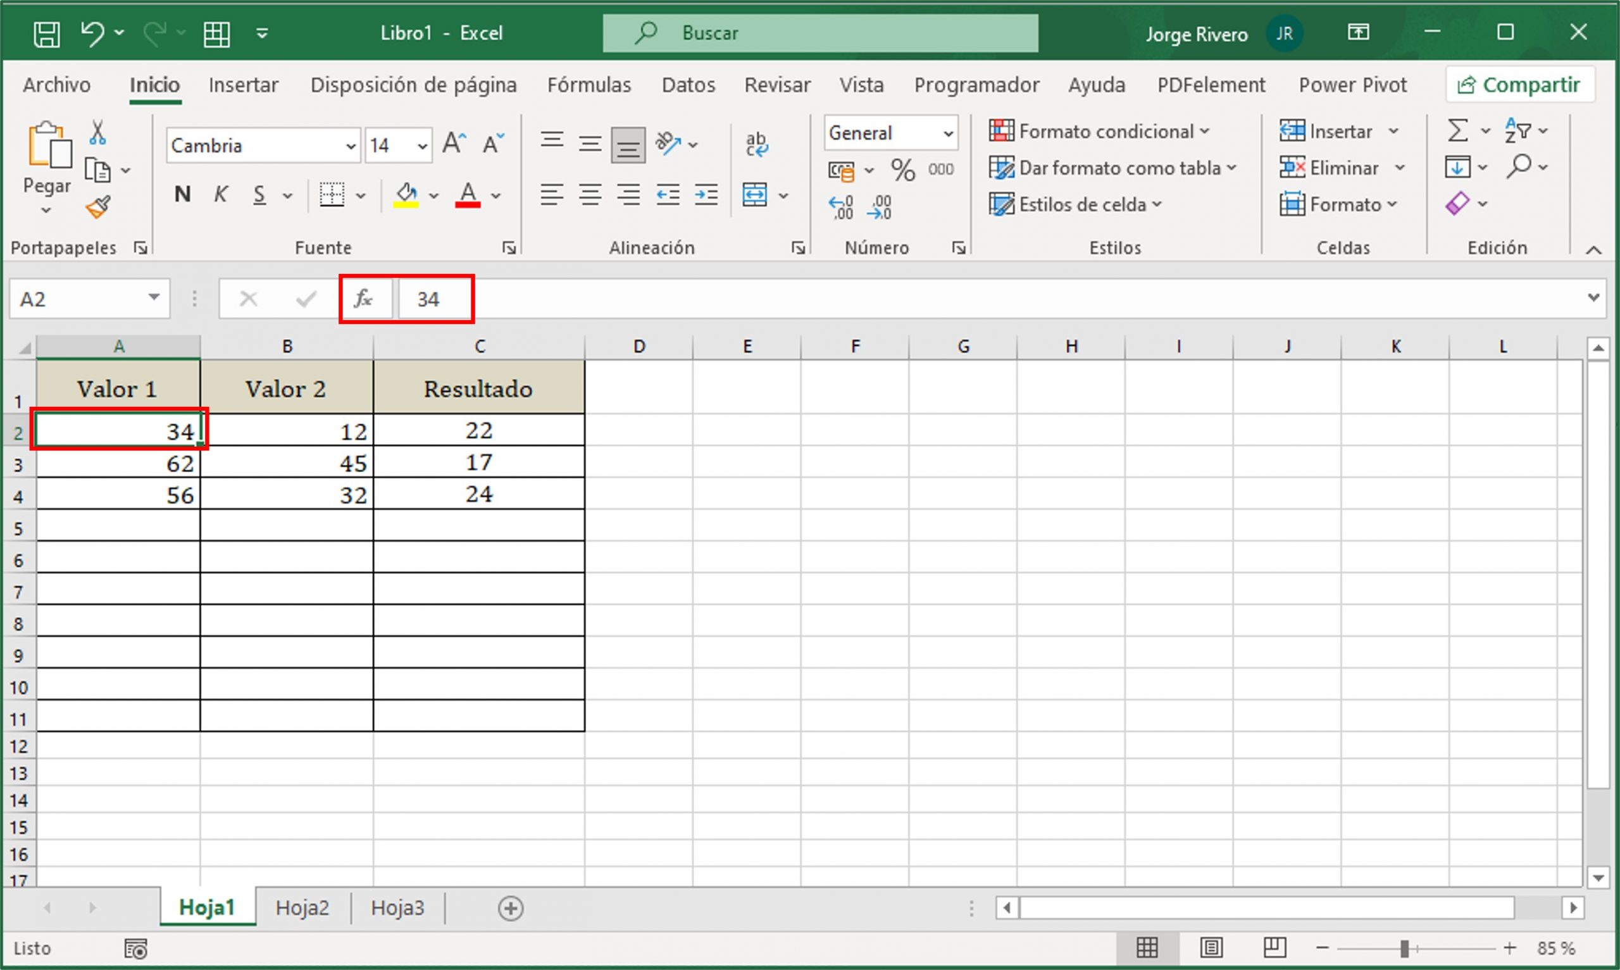Viewport: 1620px width, 970px height.
Task: Toggle Italic formatting (K)
Action: (221, 195)
